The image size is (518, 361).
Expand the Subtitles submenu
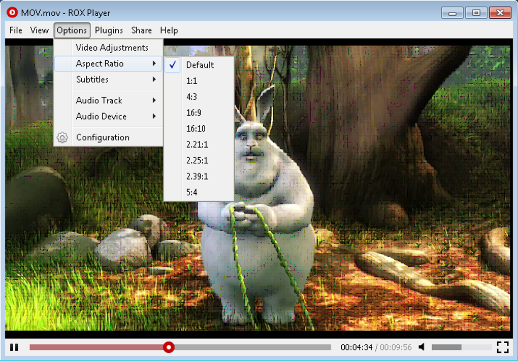(108, 80)
